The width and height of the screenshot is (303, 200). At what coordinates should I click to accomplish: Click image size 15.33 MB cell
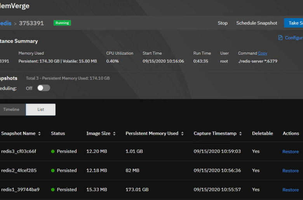(x=97, y=190)
